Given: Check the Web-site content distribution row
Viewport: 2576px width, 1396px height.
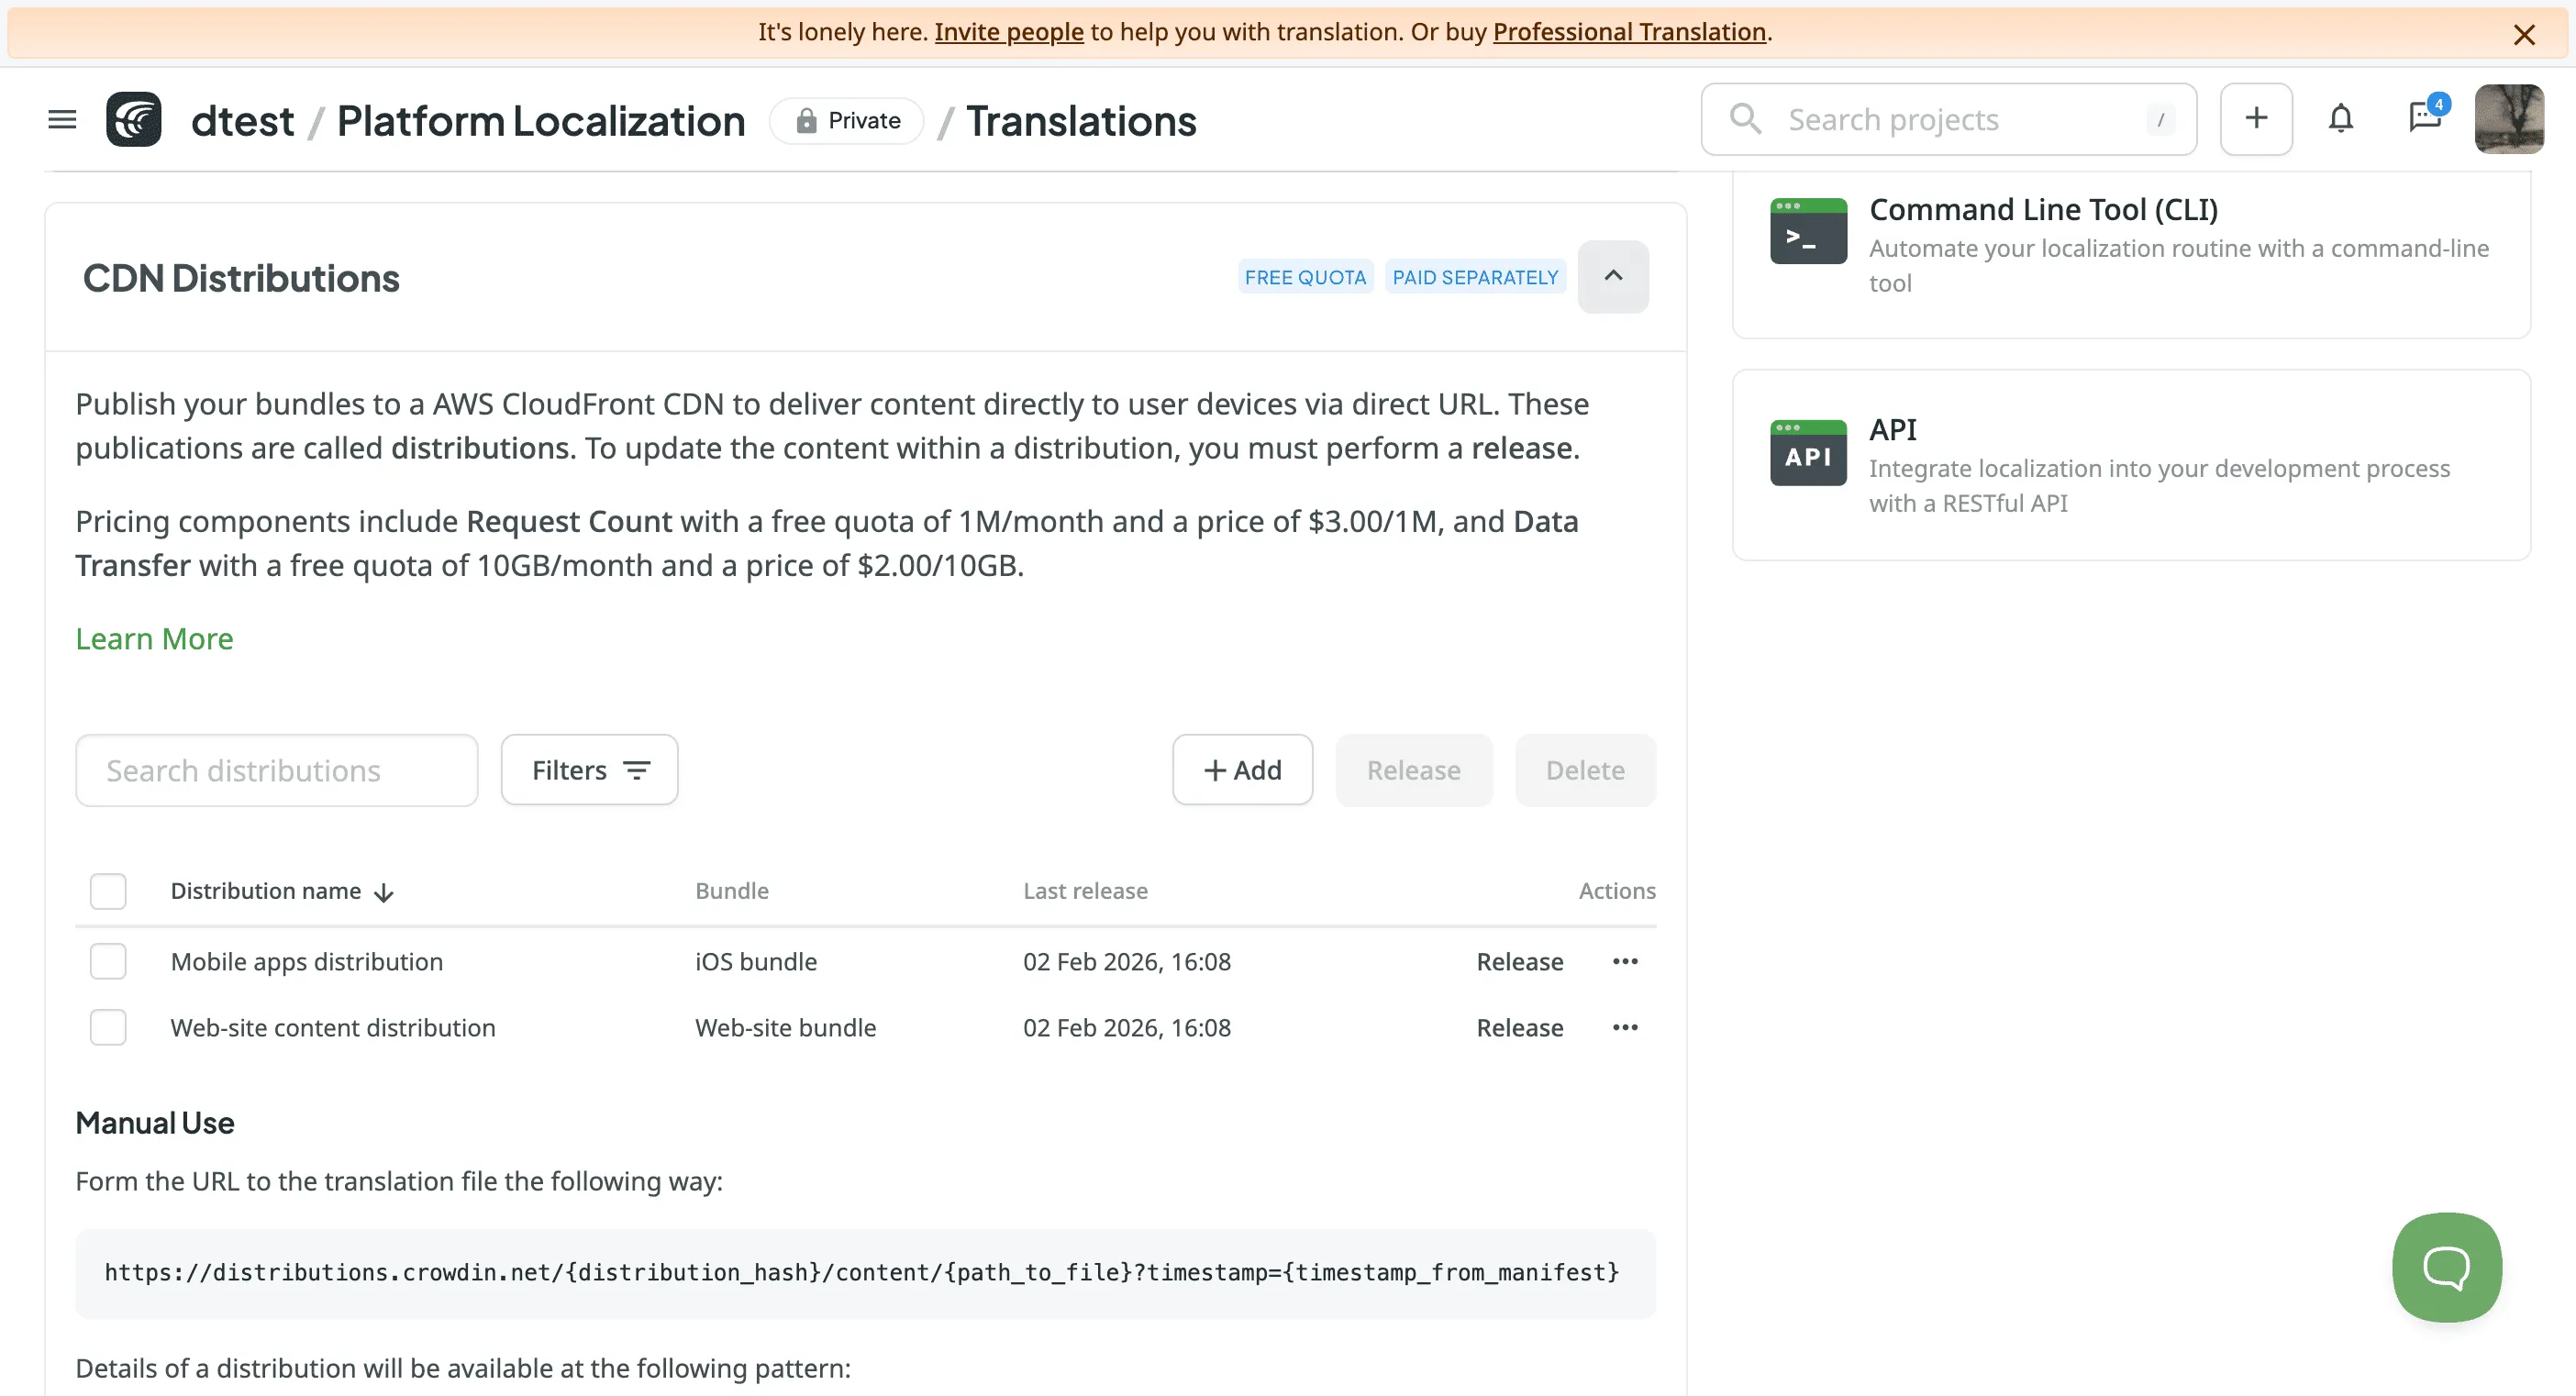Looking at the screenshot, I should pyautogui.click(x=108, y=1027).
